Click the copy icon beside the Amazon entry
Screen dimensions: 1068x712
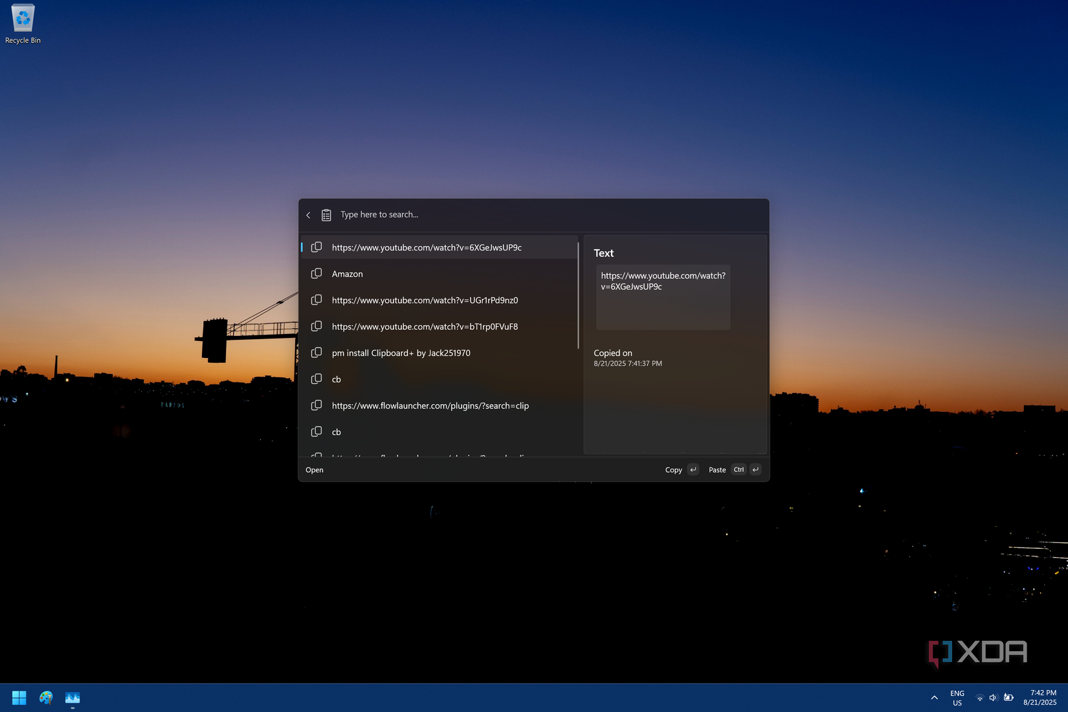tap(317, 273)
